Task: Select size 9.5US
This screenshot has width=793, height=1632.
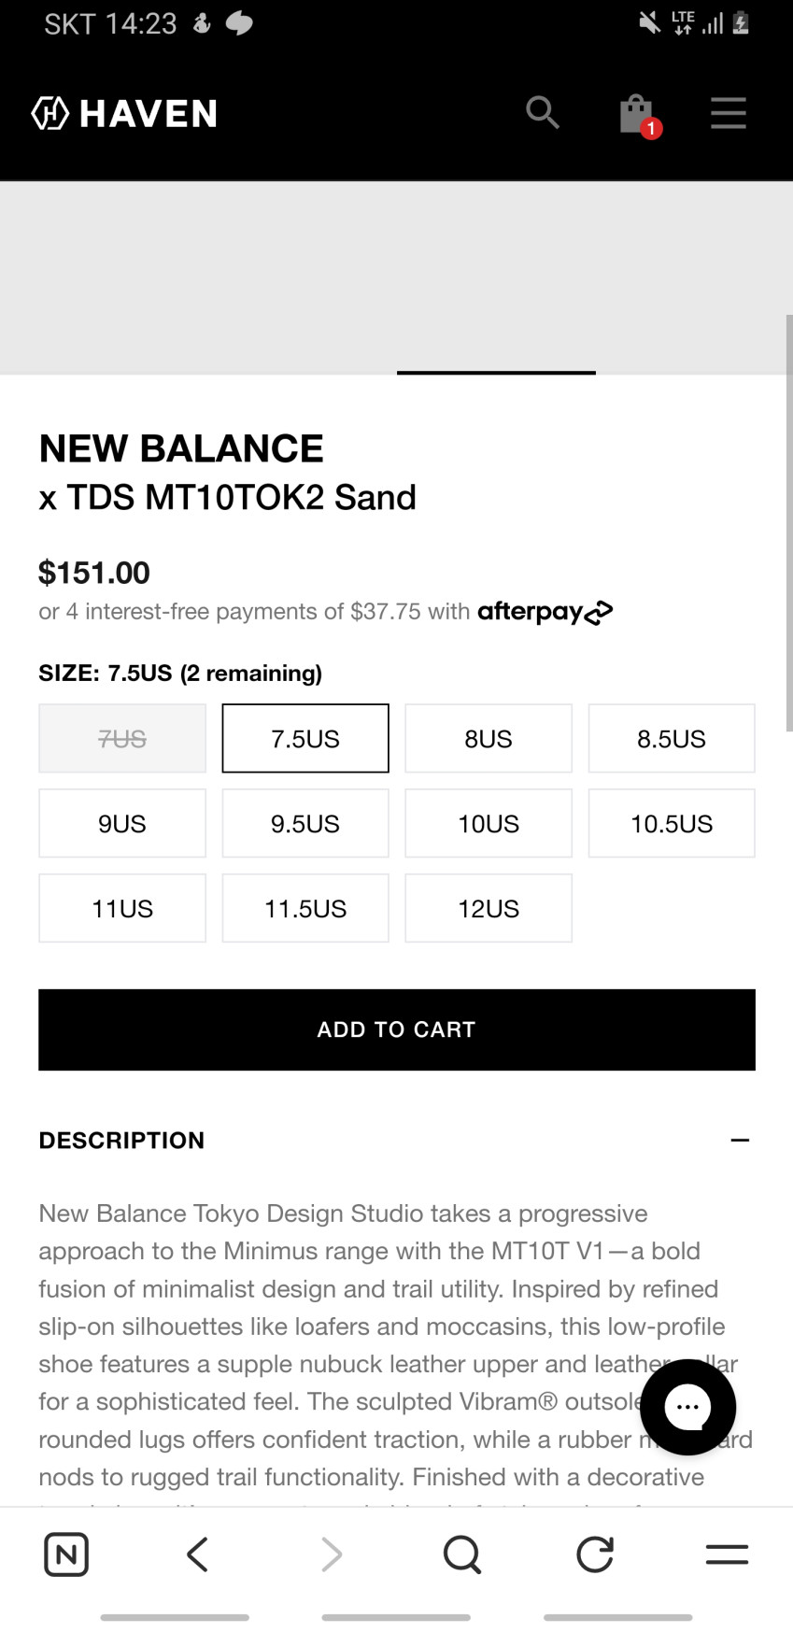Action: [x=305, y=824]
